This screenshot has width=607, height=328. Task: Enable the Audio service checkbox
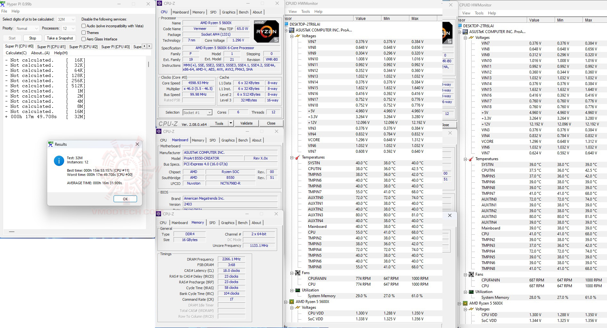coord(84,26)
